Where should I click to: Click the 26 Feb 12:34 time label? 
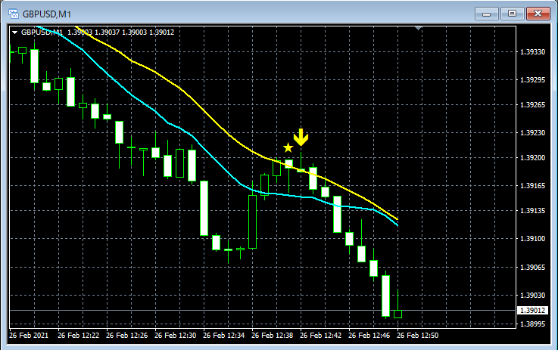pyautogui.click(x=223, y=336)
